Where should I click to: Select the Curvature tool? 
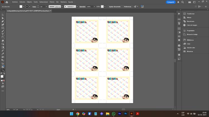coord(3,25)
